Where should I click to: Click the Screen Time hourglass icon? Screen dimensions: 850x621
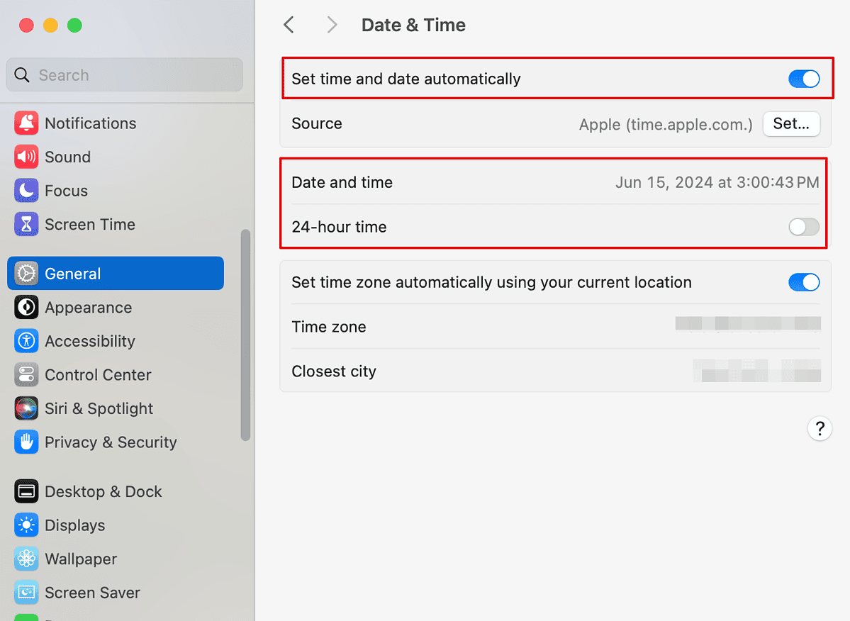[x=26, y=225]
